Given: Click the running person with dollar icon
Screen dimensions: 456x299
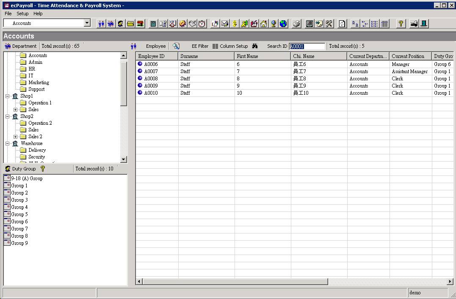Looking at the screenshot, I should pyautogui.click(x=244, y=24).
